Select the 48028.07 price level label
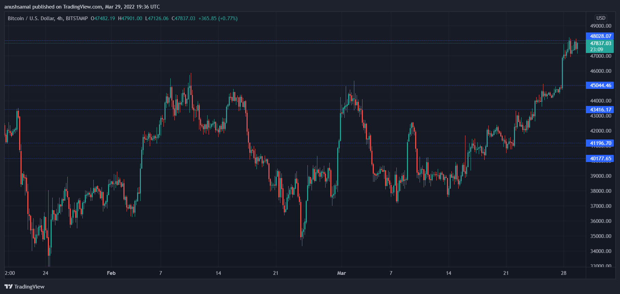Screen dimensions: 620x294 coord(600,36)
